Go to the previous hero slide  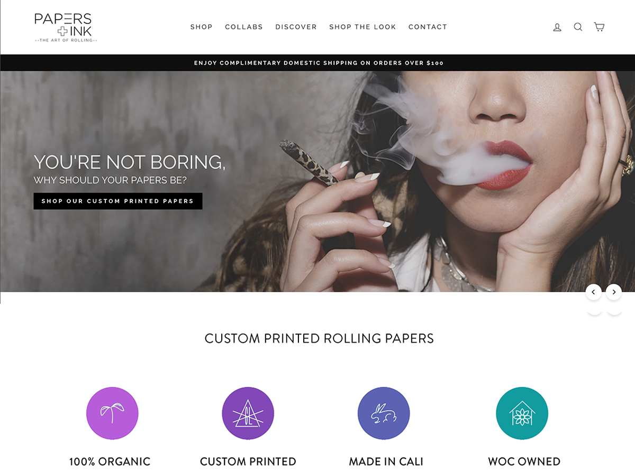[x=593, y=292]
